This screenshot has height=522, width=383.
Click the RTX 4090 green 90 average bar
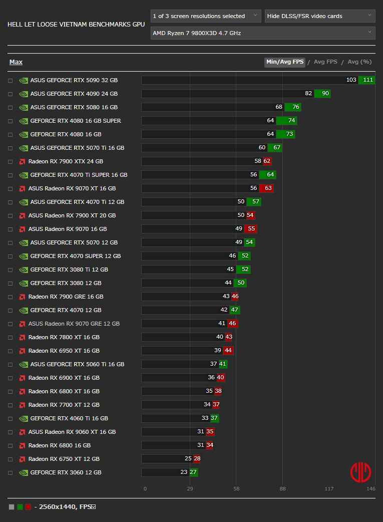tap(322, 94)
